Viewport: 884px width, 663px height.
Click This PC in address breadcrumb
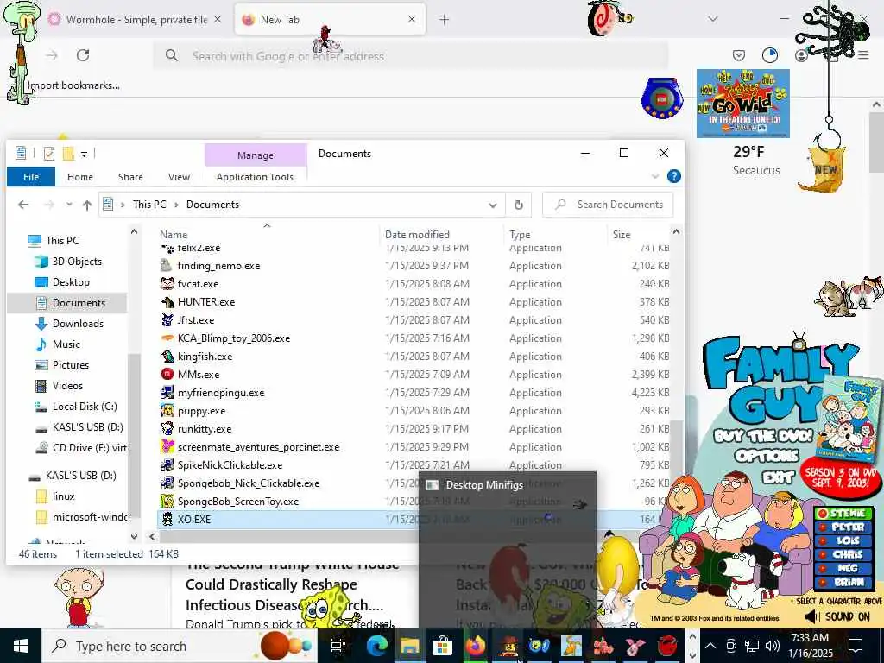(149, 205)
